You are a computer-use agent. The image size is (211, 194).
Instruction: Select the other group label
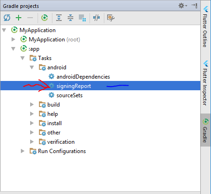[x=54, y=133]
